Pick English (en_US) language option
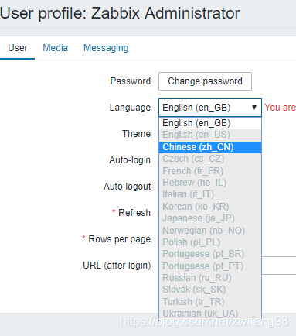The height and width of the screenshot is (336, 296). (x=210, y=135)
